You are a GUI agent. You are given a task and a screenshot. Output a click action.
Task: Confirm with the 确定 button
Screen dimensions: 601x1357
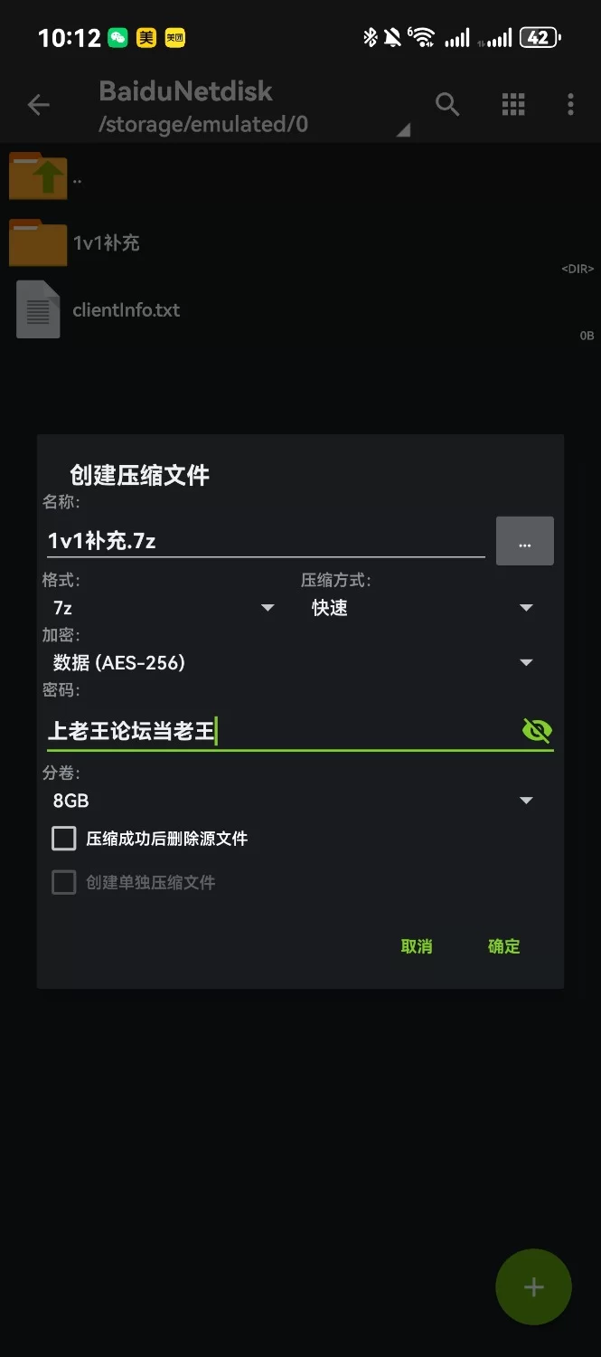click(503, 946)
